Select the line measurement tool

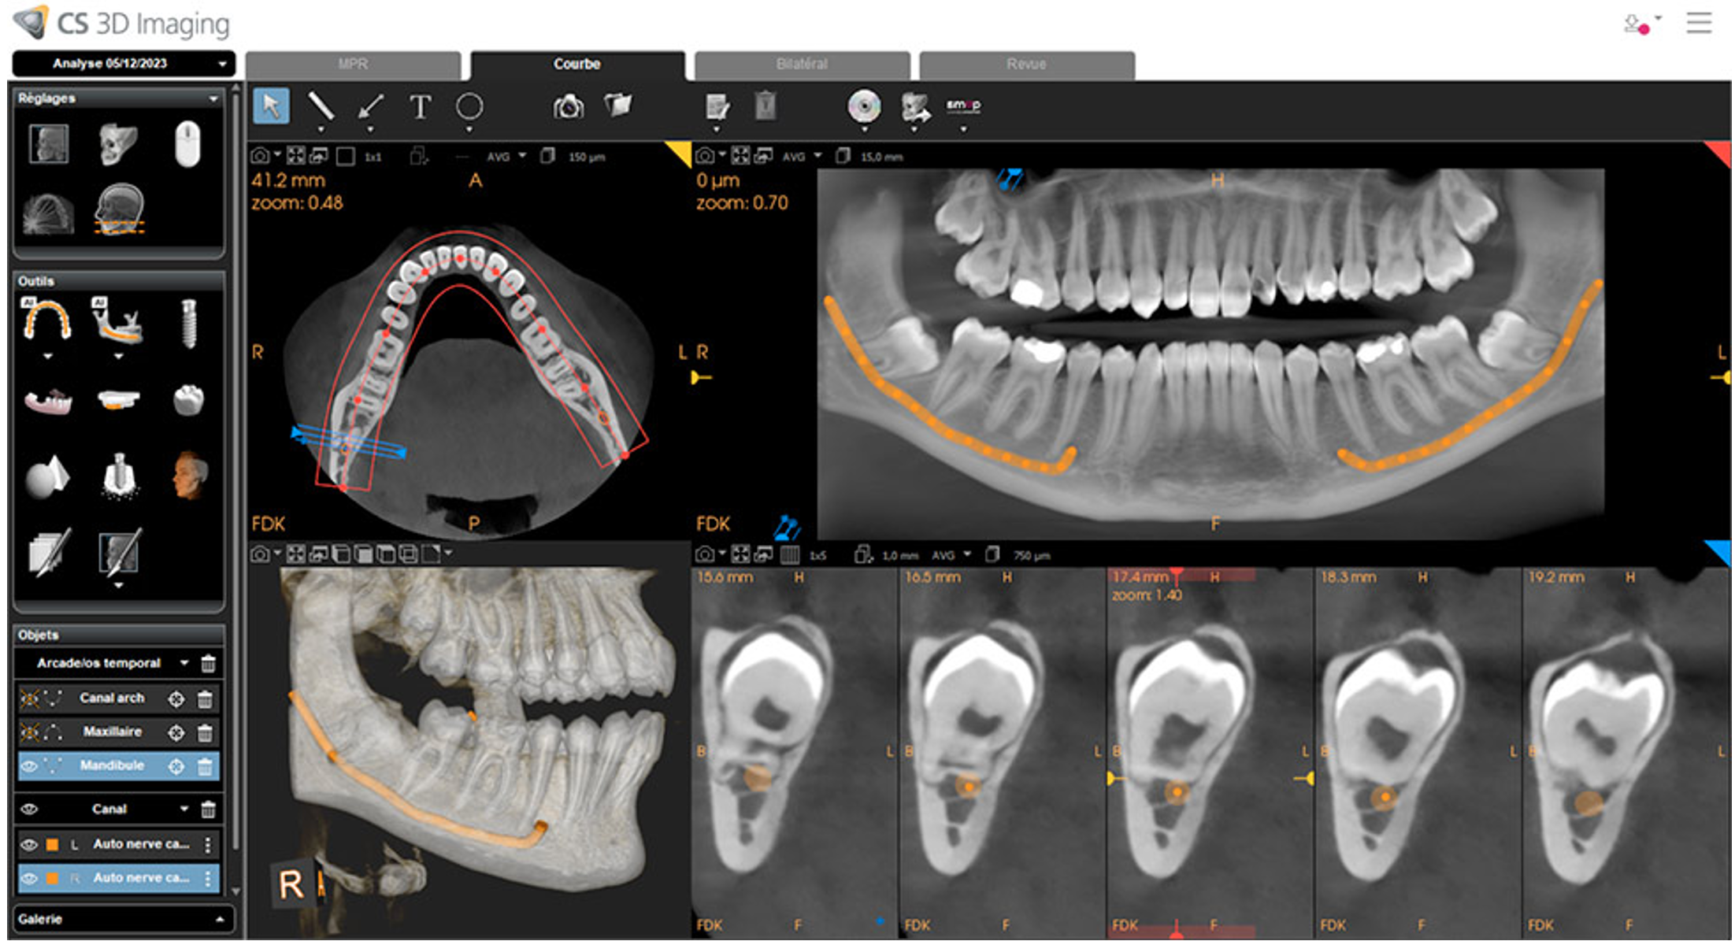coord(321,106)
